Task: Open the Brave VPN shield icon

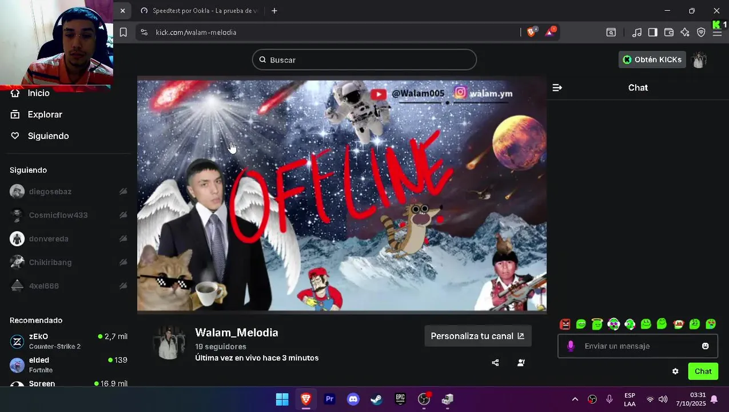Action: 701,33
